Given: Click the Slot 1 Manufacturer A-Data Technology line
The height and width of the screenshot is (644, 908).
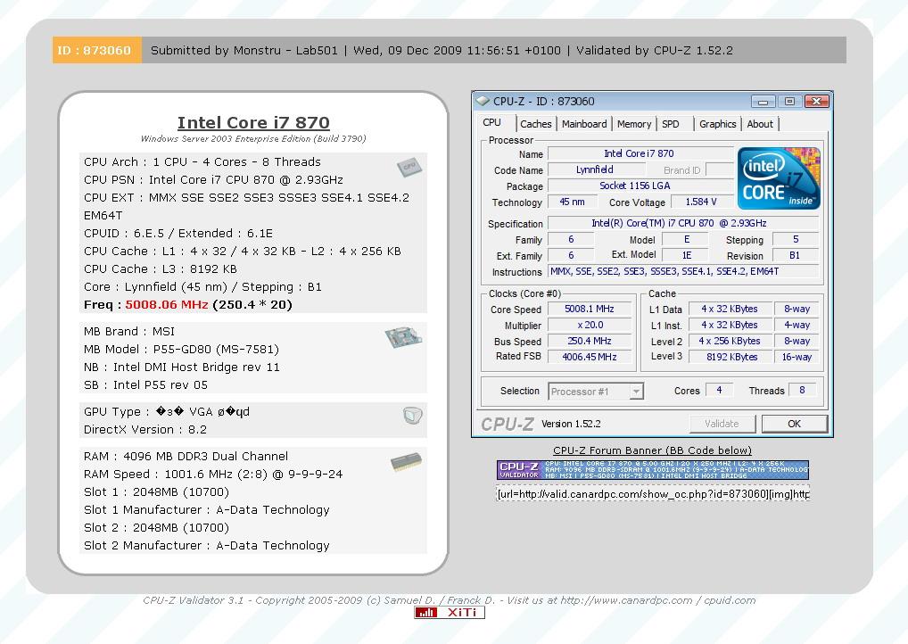Looking at the screenshot, I should pos(207,509).
